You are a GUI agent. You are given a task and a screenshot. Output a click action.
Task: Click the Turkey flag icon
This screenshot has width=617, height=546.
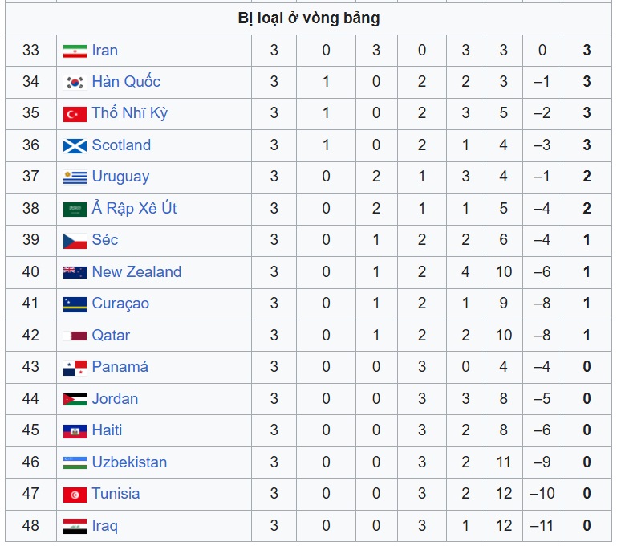click(75, 115)
